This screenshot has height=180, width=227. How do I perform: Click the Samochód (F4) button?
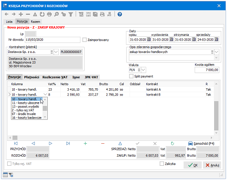(201, 143)
